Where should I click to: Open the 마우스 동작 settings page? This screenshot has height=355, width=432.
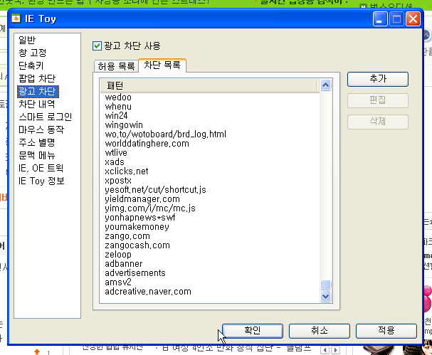pos(41,129)
